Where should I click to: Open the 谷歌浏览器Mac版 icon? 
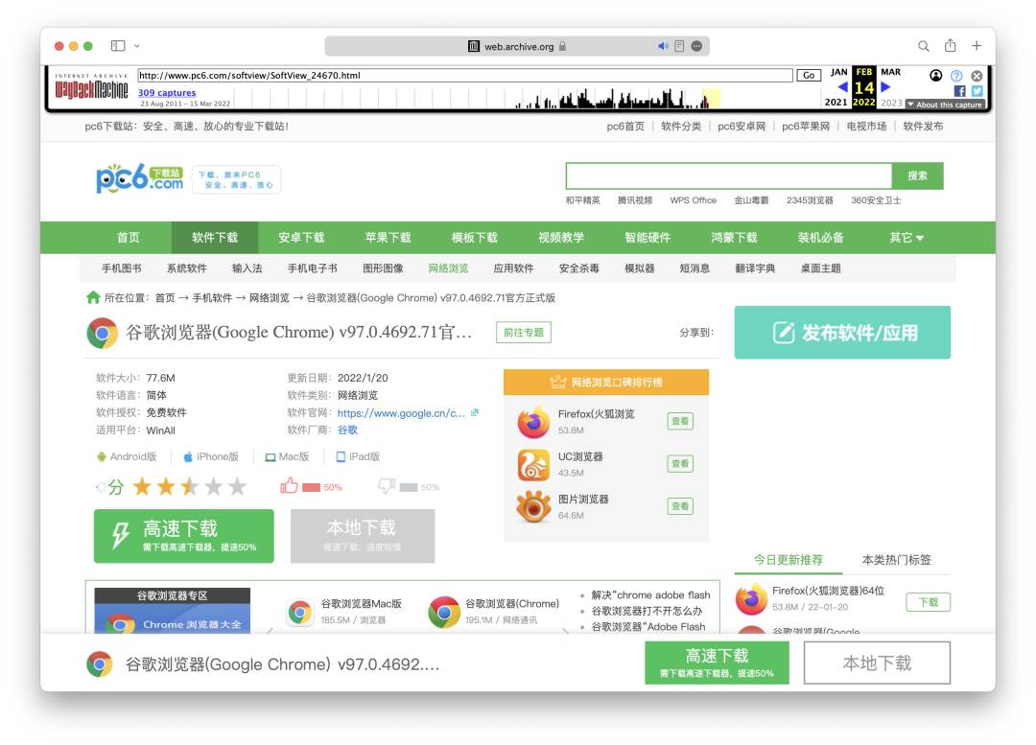(x=300, y=613)
